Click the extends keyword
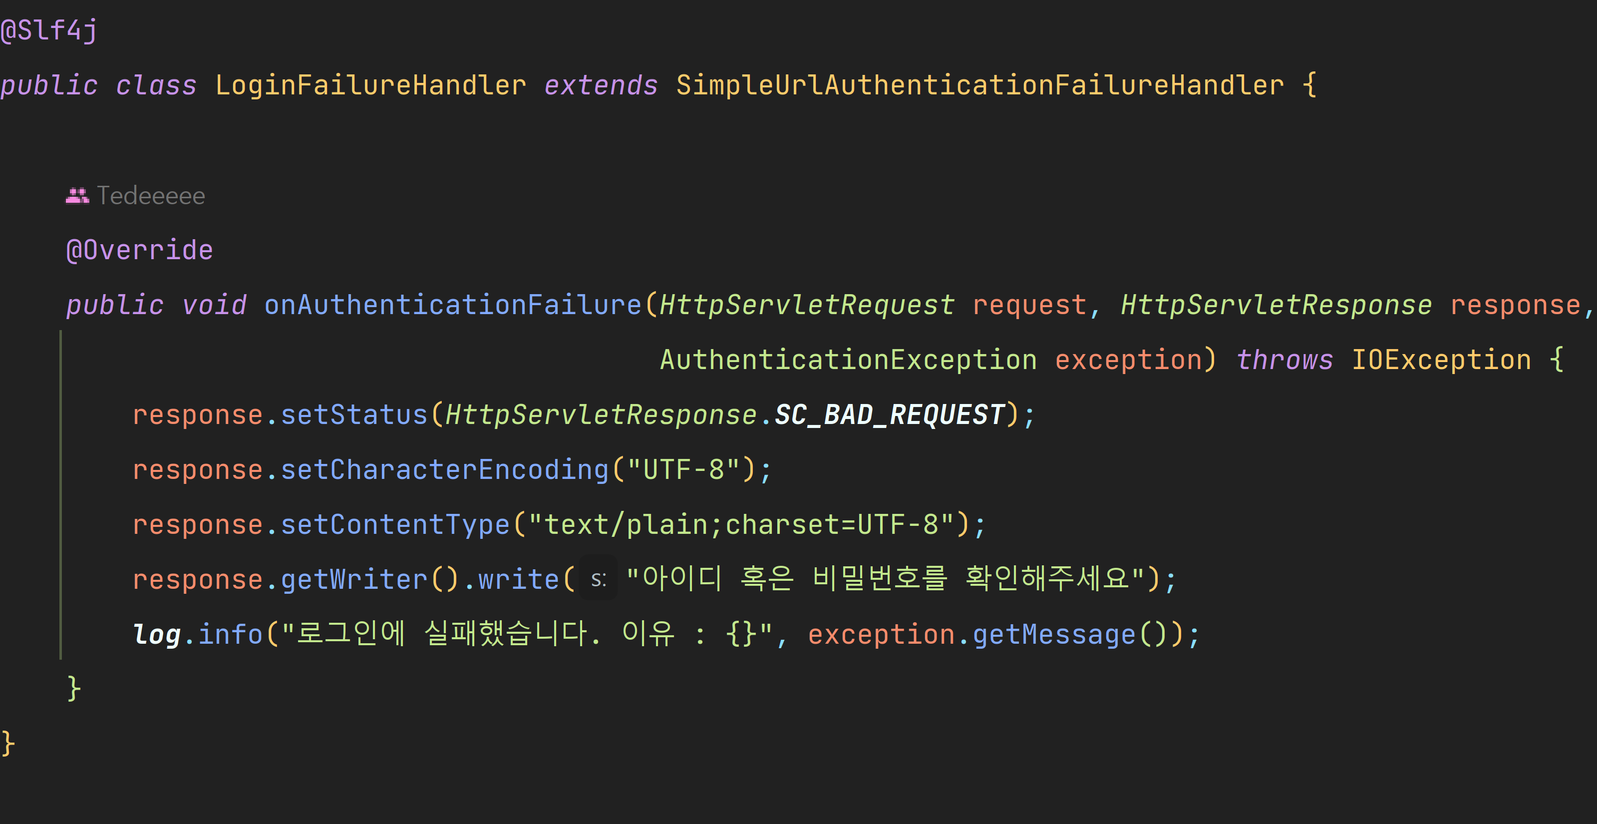Viewport: 1597px width, 824px height. [602, 85]
